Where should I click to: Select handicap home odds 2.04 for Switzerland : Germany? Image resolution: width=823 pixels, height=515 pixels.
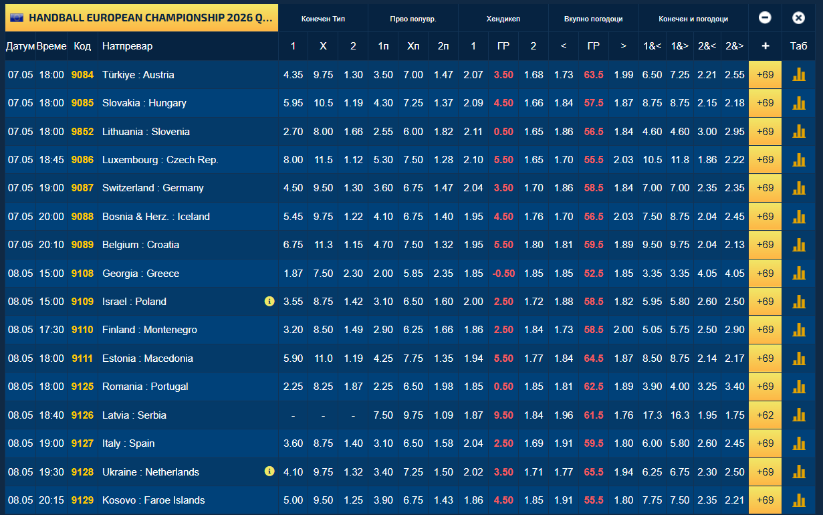coord(473,188)
